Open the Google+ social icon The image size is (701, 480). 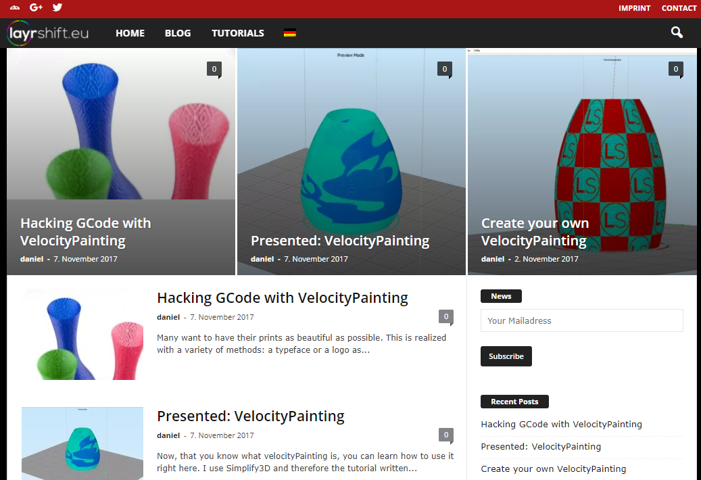tap(36, 7)
